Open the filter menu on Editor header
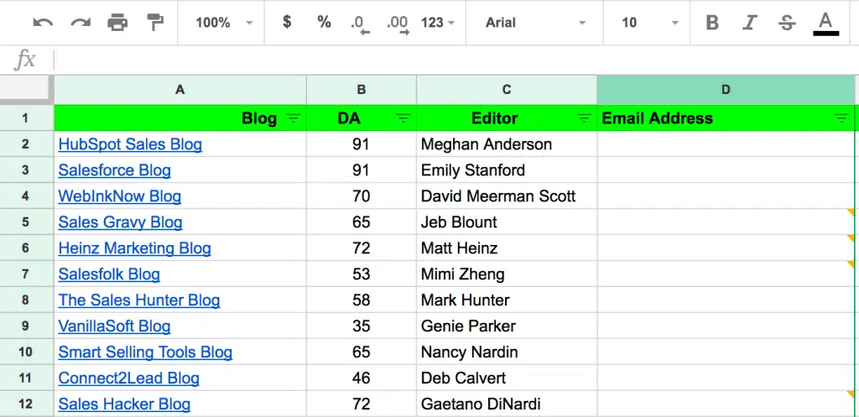The height and width of the screenshot is (417, 859). coord(584,118)
